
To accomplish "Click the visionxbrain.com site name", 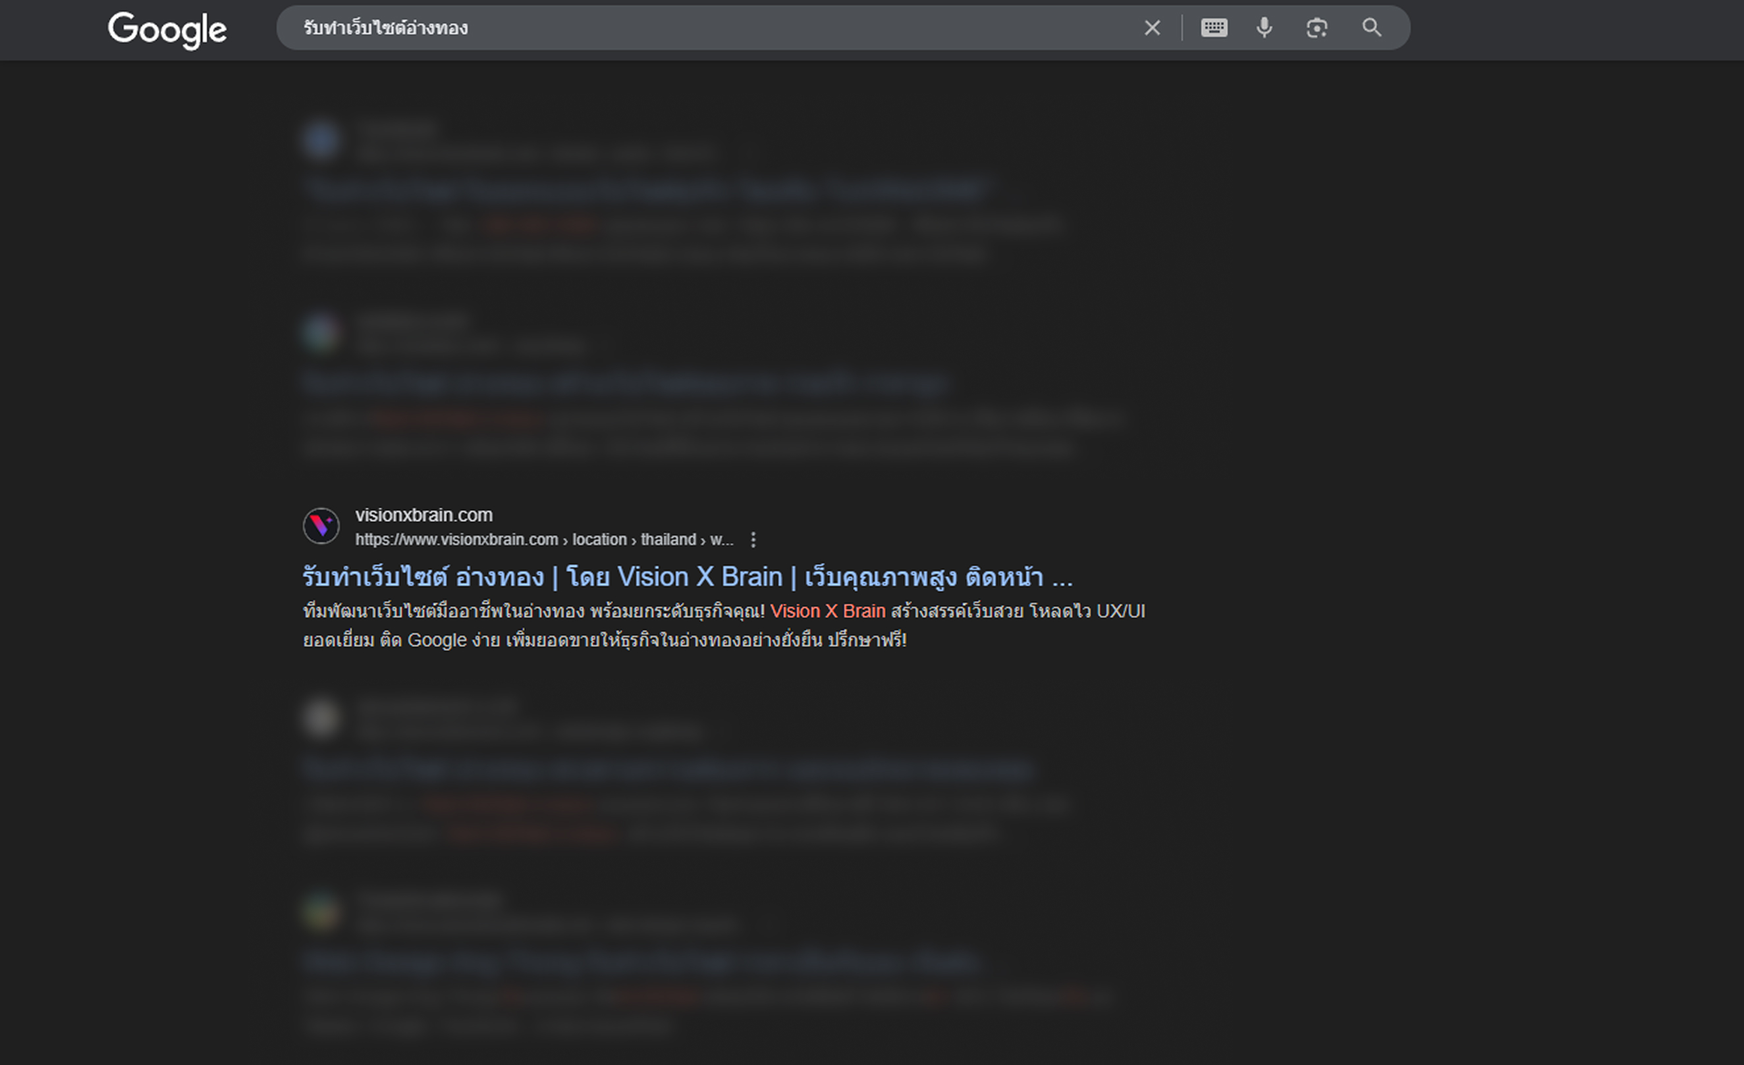I will 424,515.
